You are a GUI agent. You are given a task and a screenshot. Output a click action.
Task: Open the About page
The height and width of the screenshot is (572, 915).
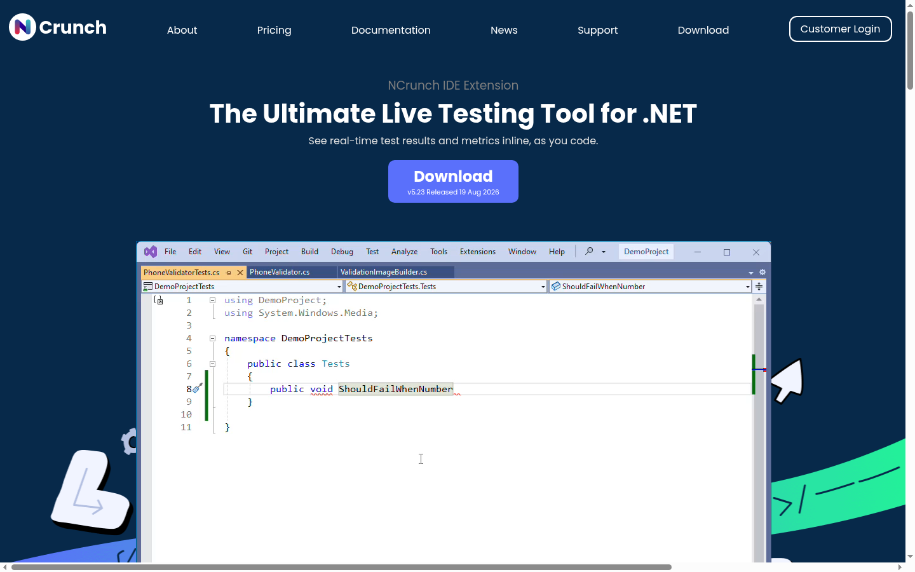point(182,30)
